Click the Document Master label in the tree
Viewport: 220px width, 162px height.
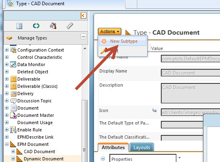tap(36, 115)
